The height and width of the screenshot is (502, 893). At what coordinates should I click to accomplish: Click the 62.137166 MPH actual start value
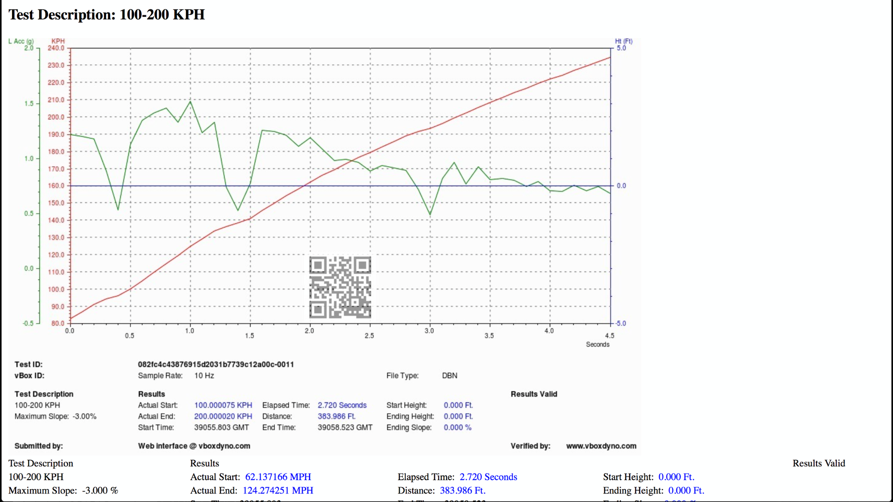tap(278, 477)
